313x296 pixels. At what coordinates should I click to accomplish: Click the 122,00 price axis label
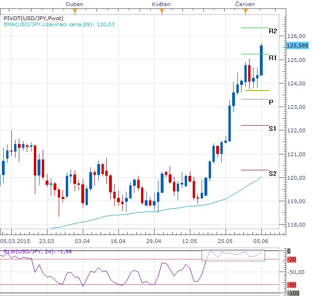[296, 130]
